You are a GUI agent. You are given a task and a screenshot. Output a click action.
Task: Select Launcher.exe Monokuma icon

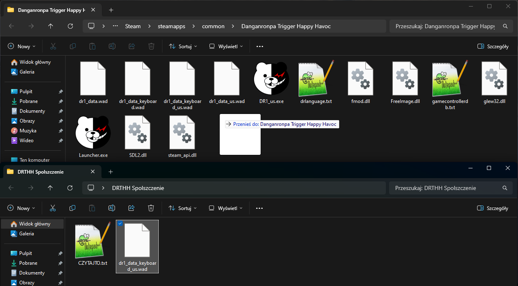coord(93,132)
